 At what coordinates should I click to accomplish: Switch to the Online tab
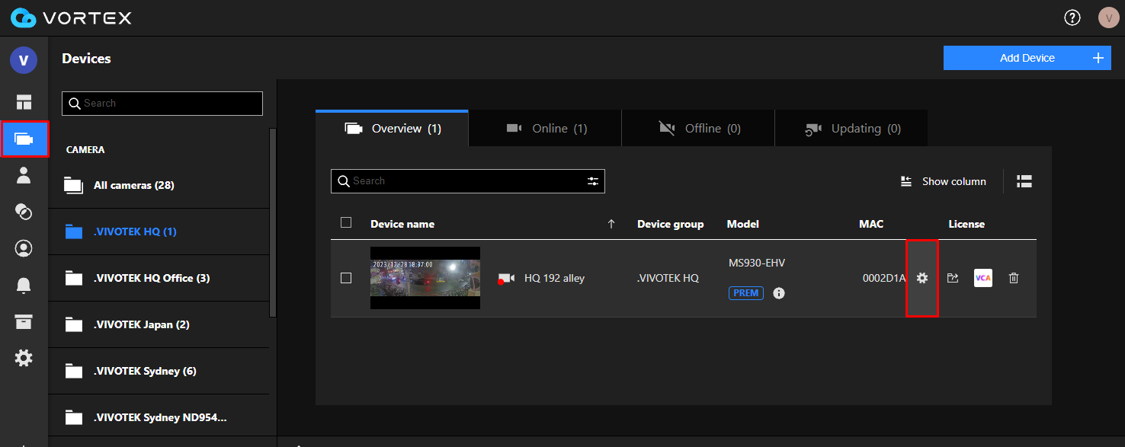pos(545,128)
